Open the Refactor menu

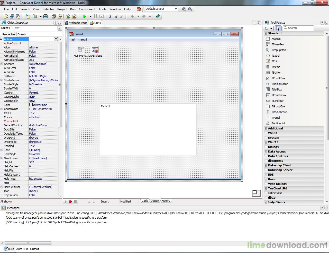click(48, 9)
